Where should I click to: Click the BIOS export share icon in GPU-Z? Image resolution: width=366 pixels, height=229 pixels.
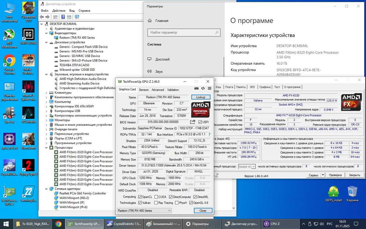(193, 122)
